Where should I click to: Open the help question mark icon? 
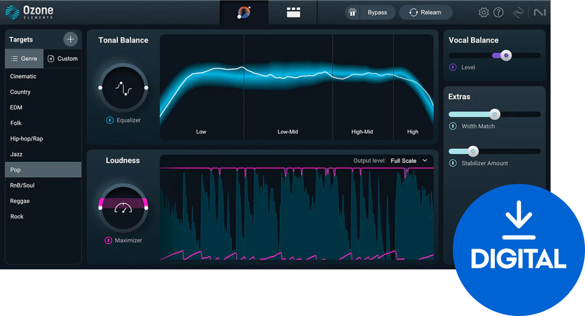498,12
